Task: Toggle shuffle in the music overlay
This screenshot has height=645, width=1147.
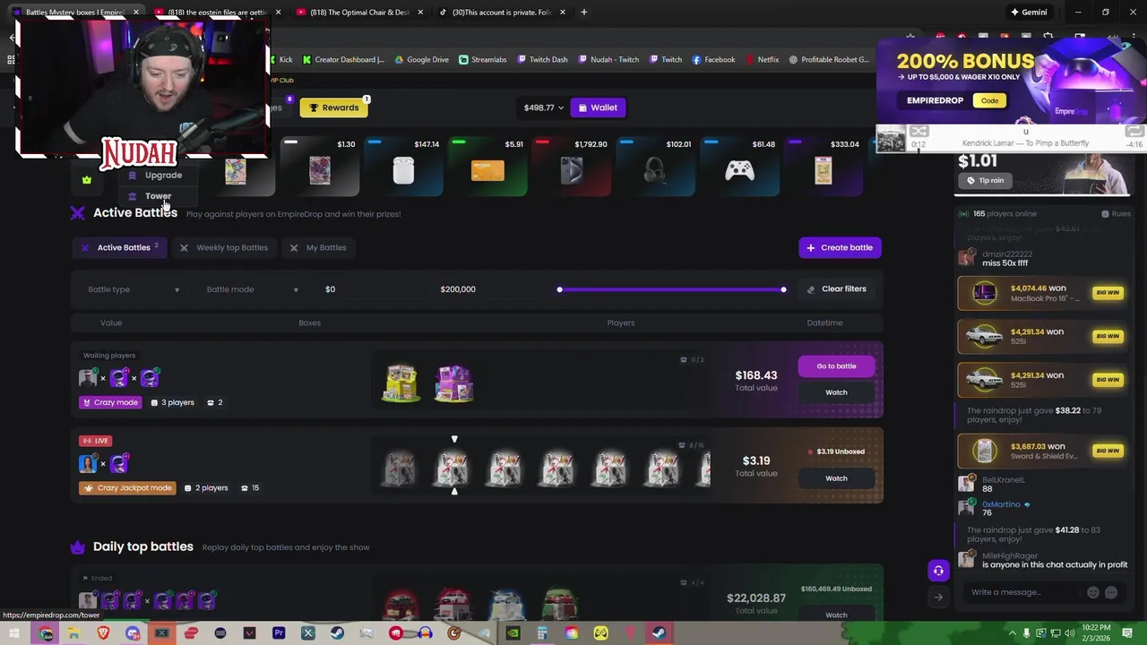Action: (918, 132)
